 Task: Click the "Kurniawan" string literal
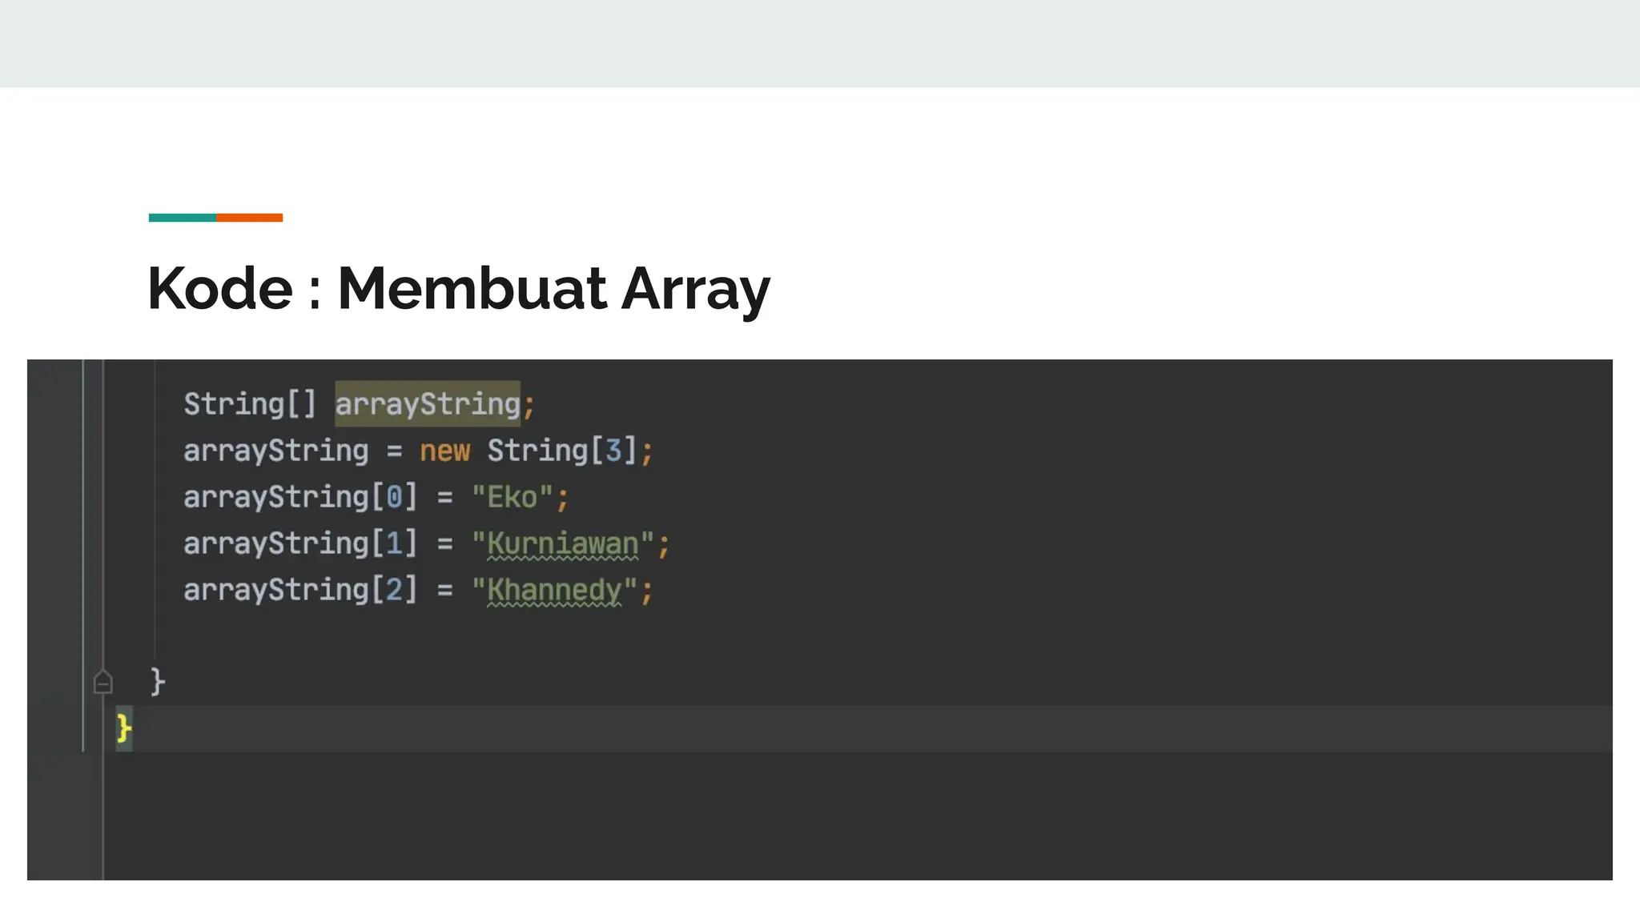pyautogui.click(x=562, y=544)
